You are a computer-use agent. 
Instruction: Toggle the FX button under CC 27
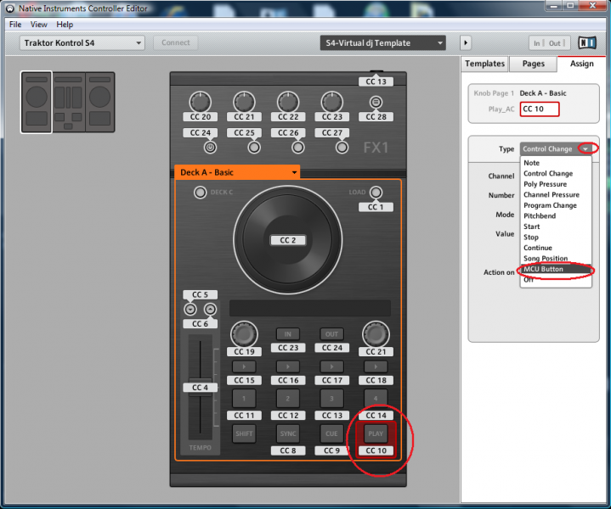pyautogui.click(x=342, y=148)
